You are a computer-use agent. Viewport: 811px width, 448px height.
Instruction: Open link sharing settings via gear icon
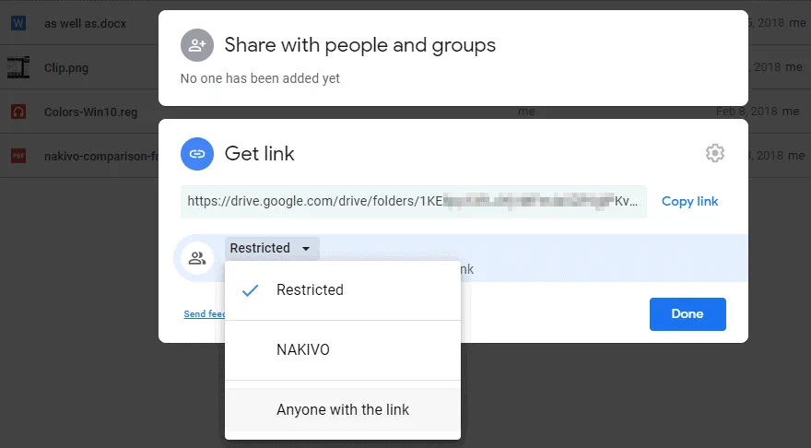[x=714, y=153]
